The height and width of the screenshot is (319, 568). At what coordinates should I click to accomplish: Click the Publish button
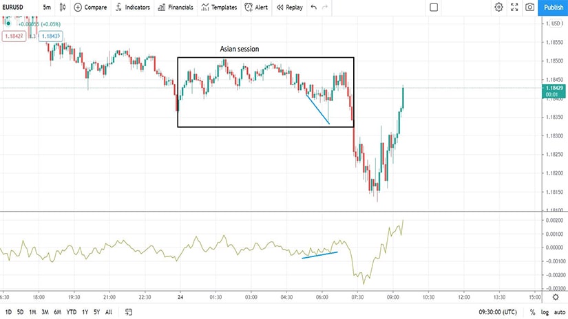(x=553, y=8)
